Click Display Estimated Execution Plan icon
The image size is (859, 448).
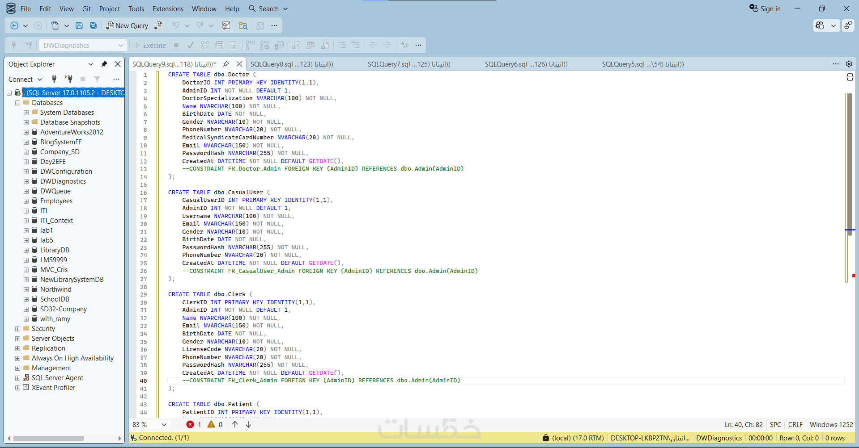(x=205, y=45)
